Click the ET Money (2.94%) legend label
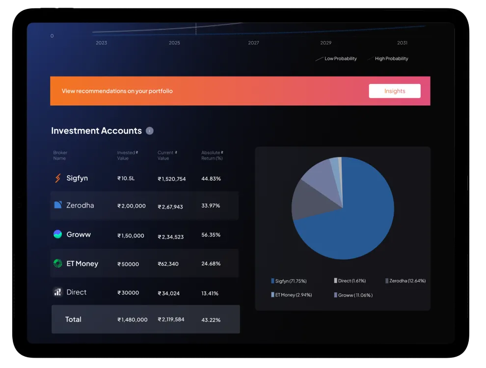The height and width of the screenshot is (368, 486). (x=294, y=295)
